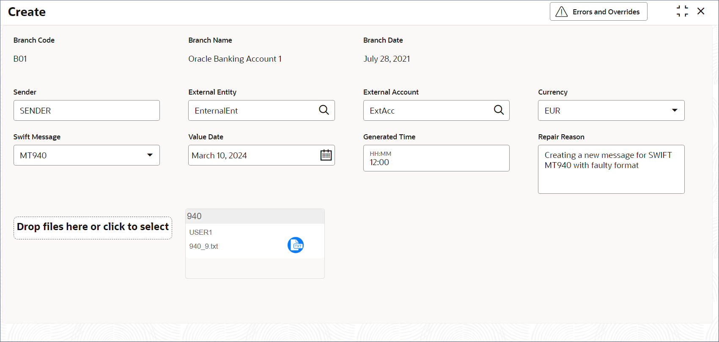The image size is (719, 342).
Task: Click the Repair Reason field label
Action: (x=561, y=137)
